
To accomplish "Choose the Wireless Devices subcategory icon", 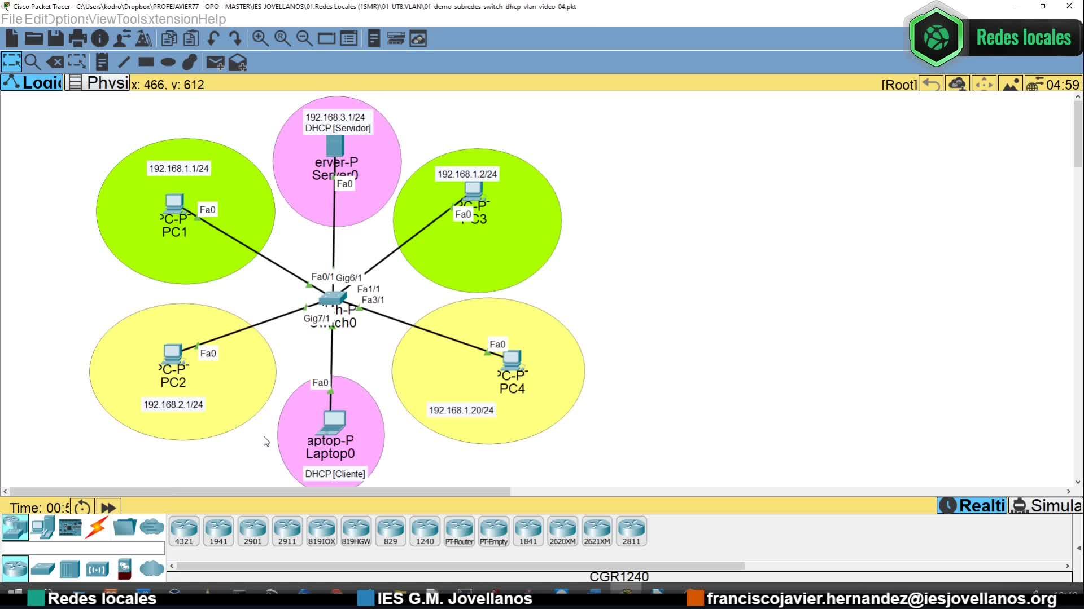I will click(x=97, y=569).
